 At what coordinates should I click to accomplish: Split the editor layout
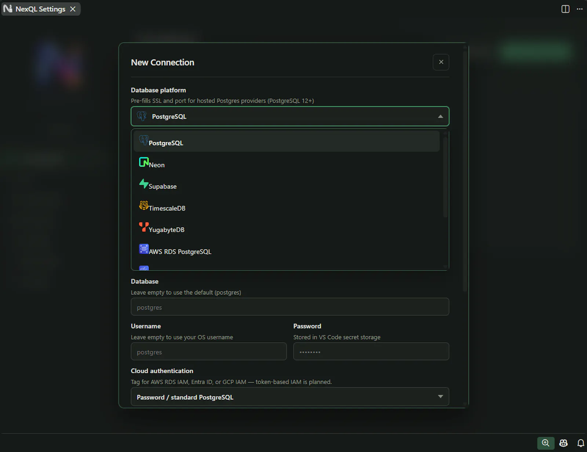pyautogui.click(x=565, y=9)
